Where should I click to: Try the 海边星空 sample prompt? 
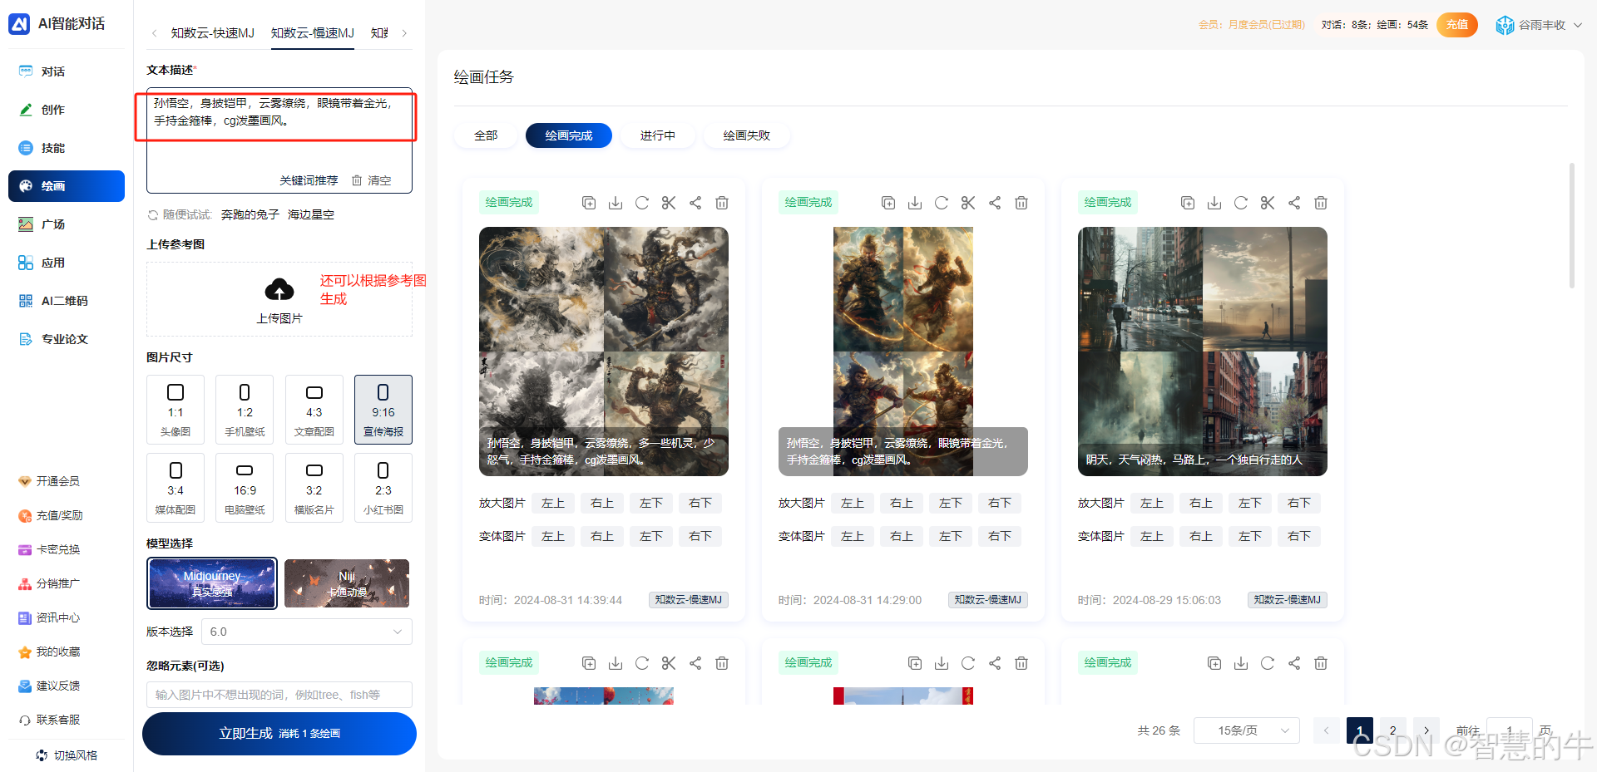tap(311, 215)
